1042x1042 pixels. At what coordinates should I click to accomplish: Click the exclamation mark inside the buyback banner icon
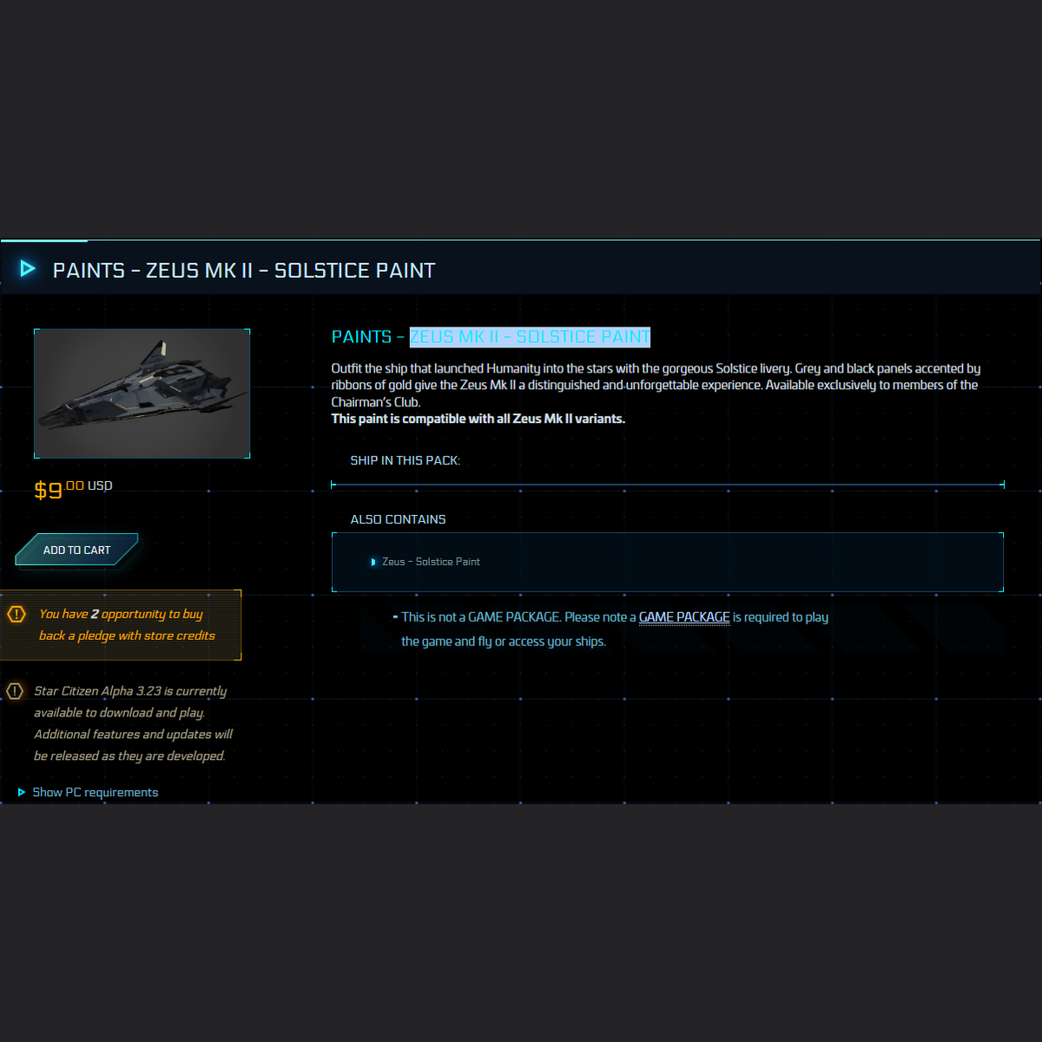click(x=16, y=614)
